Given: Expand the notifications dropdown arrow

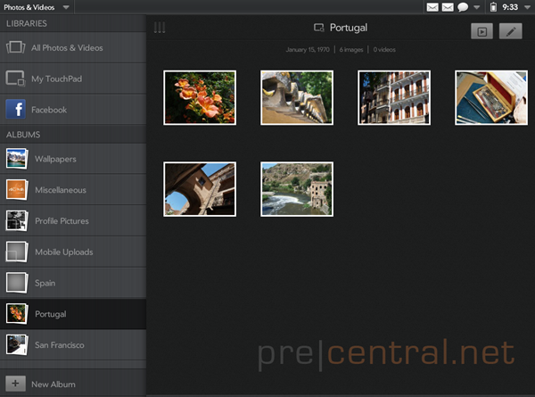Looking at the screenshot, I should point(477,7).
